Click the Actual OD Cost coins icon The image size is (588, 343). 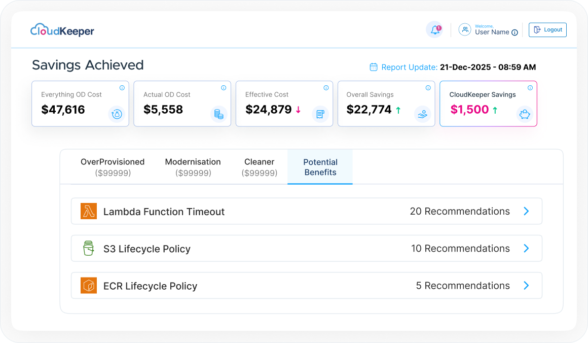tap(218, 114)
